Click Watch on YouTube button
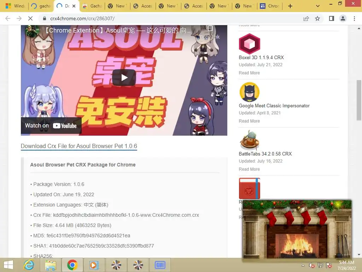The image size is (362, 272). tap(51, 126)
